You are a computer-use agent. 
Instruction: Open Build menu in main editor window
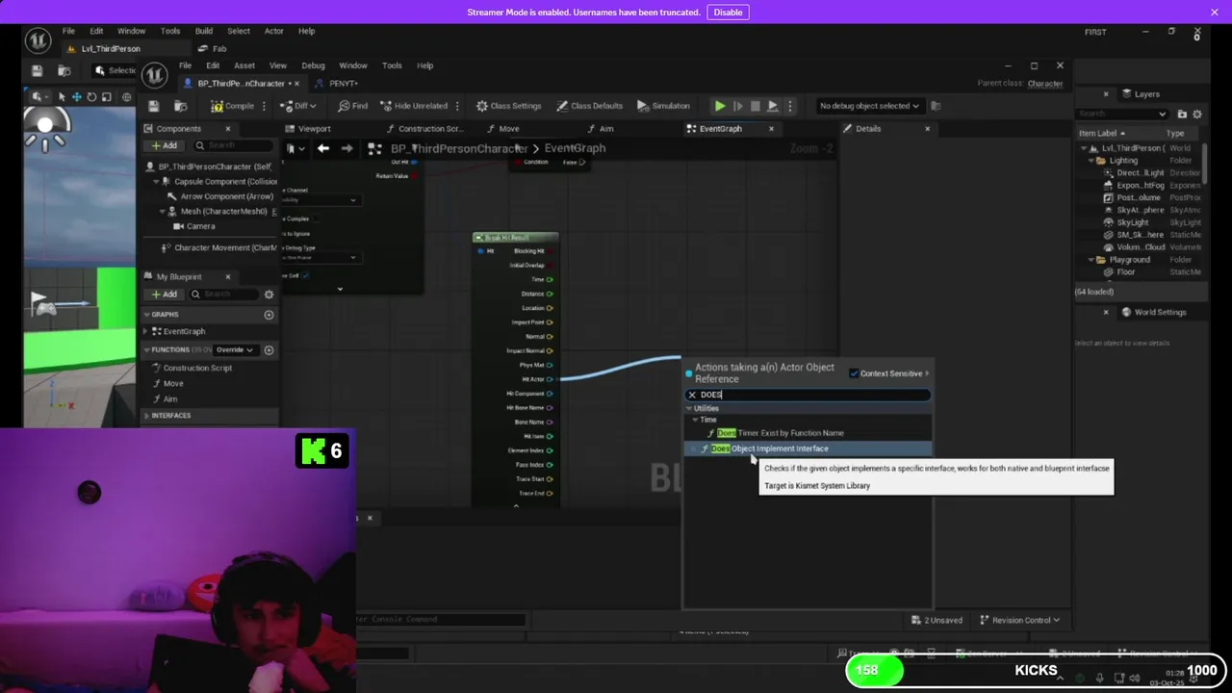pyautogui.click(x=204, y=32)
